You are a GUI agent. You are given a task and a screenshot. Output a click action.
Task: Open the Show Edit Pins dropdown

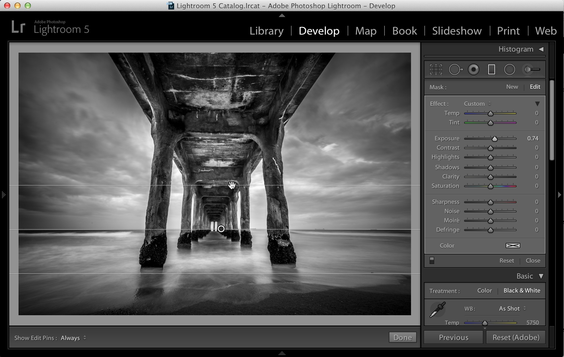(x=73, y=338)
